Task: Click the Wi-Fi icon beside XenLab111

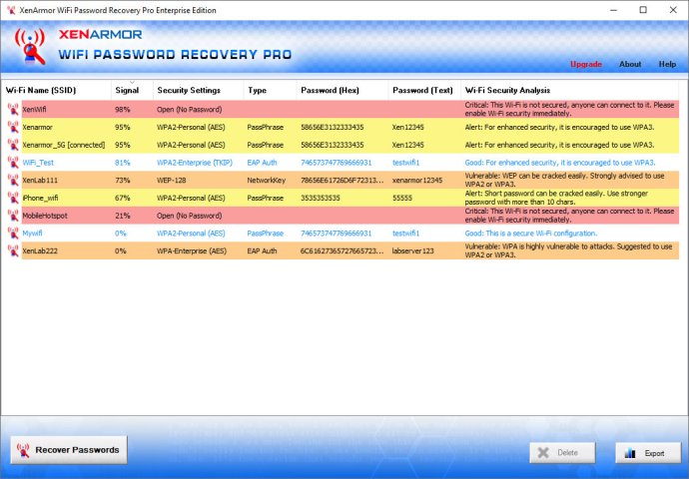Action: tap(13, 180)
